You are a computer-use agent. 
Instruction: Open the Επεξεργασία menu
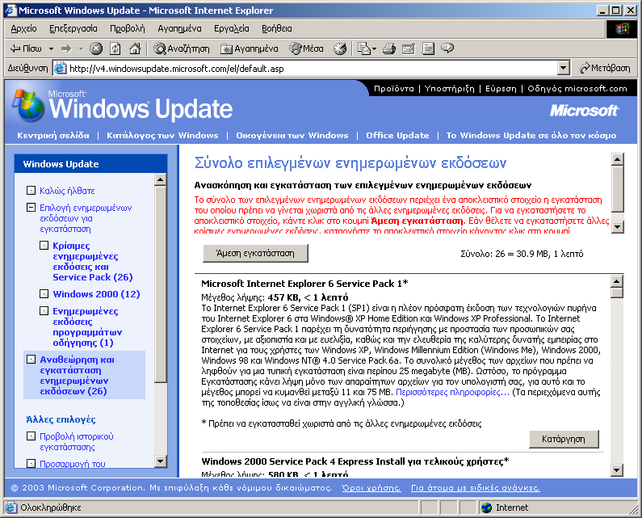tap(73, 28)
